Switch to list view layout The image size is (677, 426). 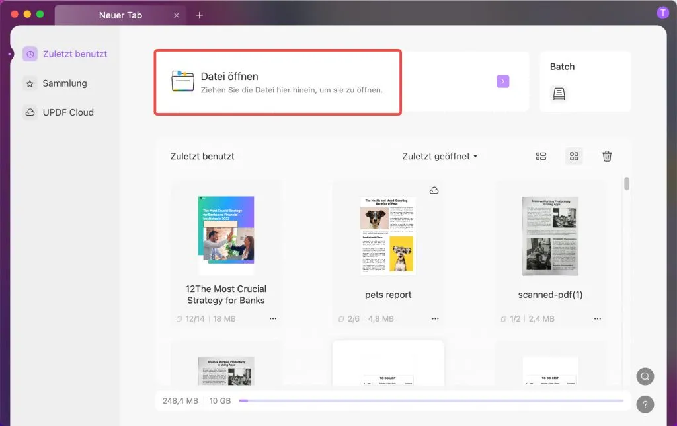tap(541, 156)
